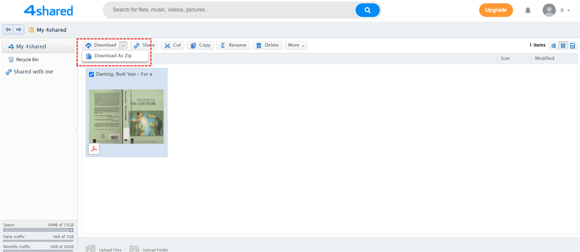Copy the selected file
The width and height of the screenshot is (580, 252).
(200, 45)
